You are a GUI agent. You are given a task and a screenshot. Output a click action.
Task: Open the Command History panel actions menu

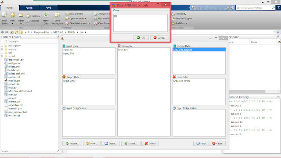(x=278, y=97)
